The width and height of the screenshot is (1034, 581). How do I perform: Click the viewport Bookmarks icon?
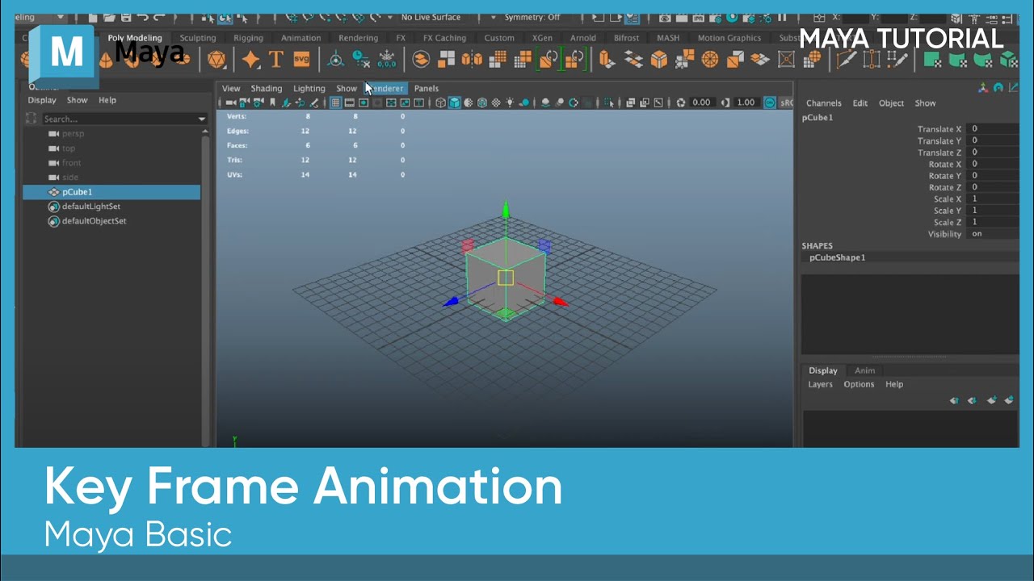[272, 102]
